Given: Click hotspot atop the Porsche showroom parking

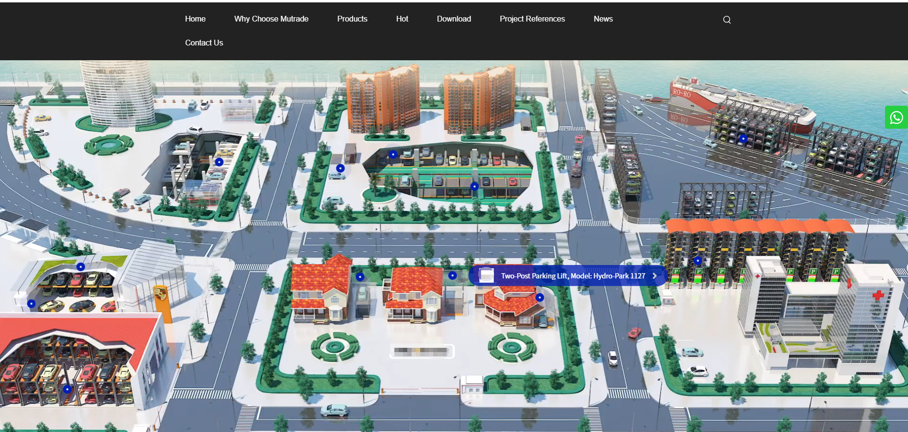Looking at the screenshot, I should (80, 267).
